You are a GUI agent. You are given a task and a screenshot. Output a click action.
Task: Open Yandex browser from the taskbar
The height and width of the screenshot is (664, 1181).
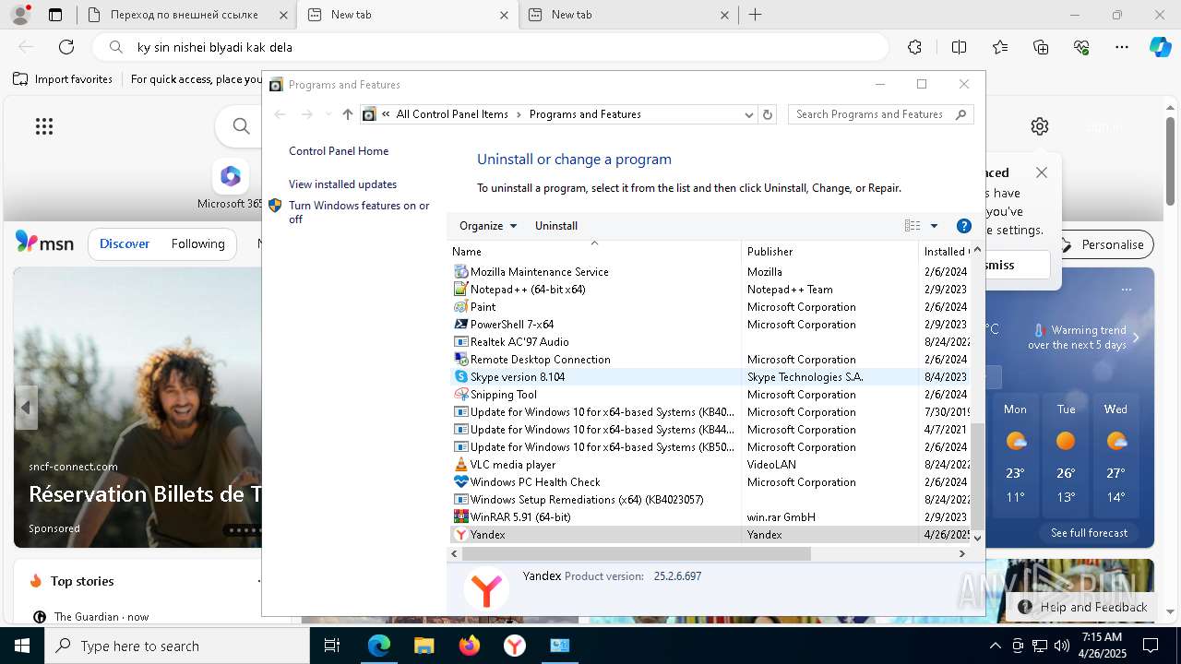[x=514, y=646]
